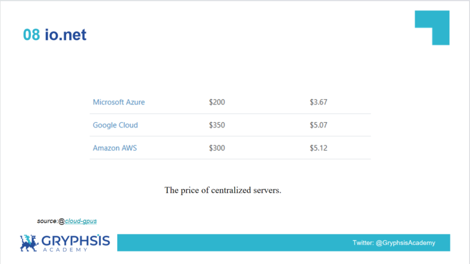Click the source: label text

coord(47,221)
